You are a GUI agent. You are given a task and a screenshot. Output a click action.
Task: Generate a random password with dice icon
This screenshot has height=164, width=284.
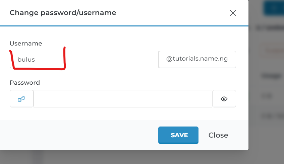pos(21,99)
